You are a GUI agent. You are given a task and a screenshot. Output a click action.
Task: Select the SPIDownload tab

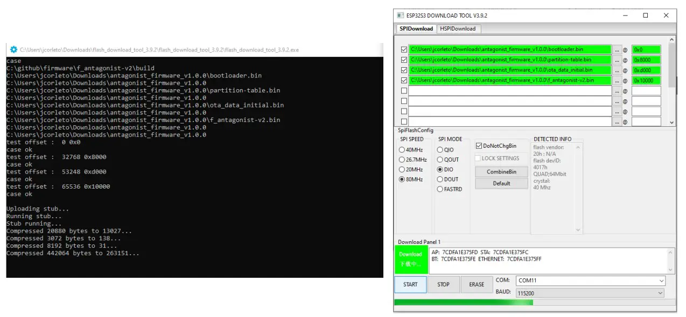click(415, 28)
